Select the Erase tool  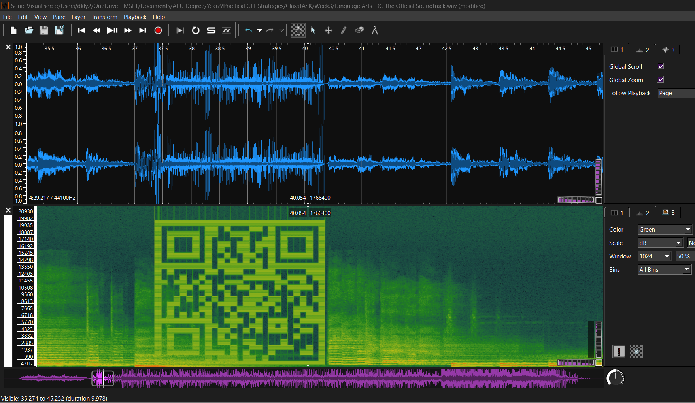click(359, 30)
